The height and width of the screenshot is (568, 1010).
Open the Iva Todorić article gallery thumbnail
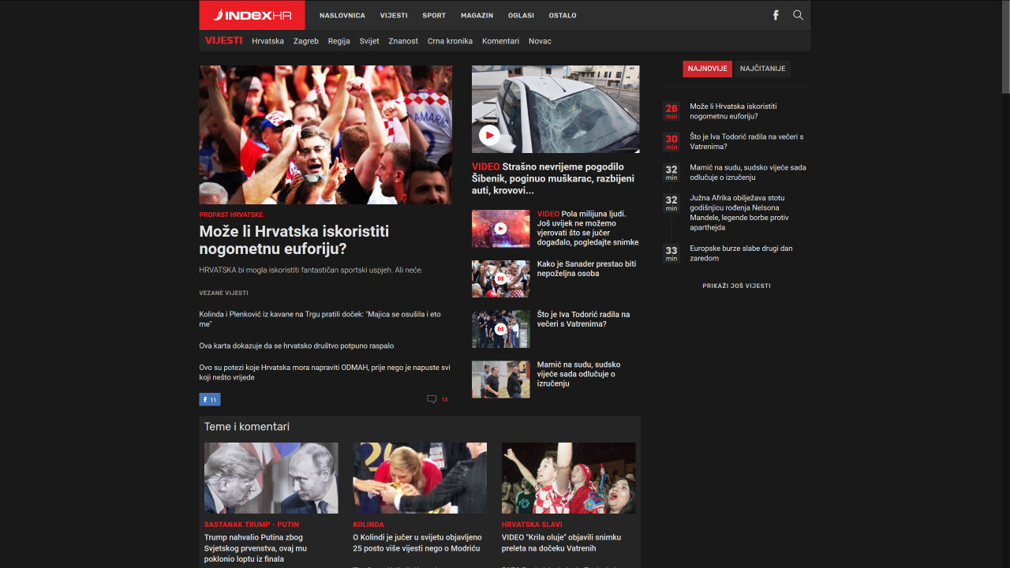[500, 329]
